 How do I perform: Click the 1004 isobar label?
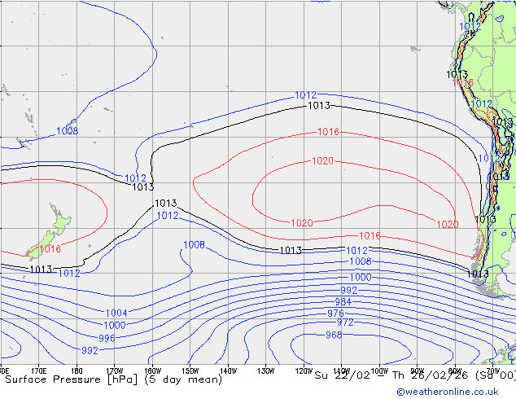pos(116,313)
